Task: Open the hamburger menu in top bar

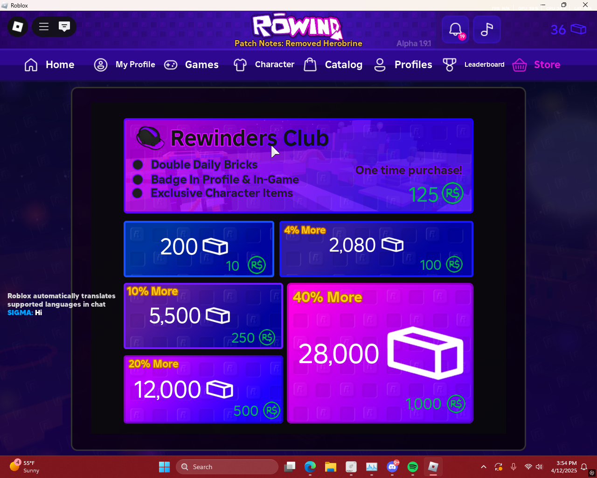Action: point(44,27)
